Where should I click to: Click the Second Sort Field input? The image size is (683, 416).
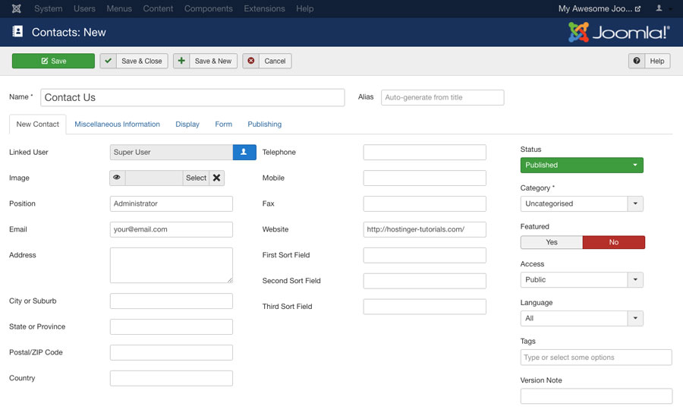click(425, 281)
